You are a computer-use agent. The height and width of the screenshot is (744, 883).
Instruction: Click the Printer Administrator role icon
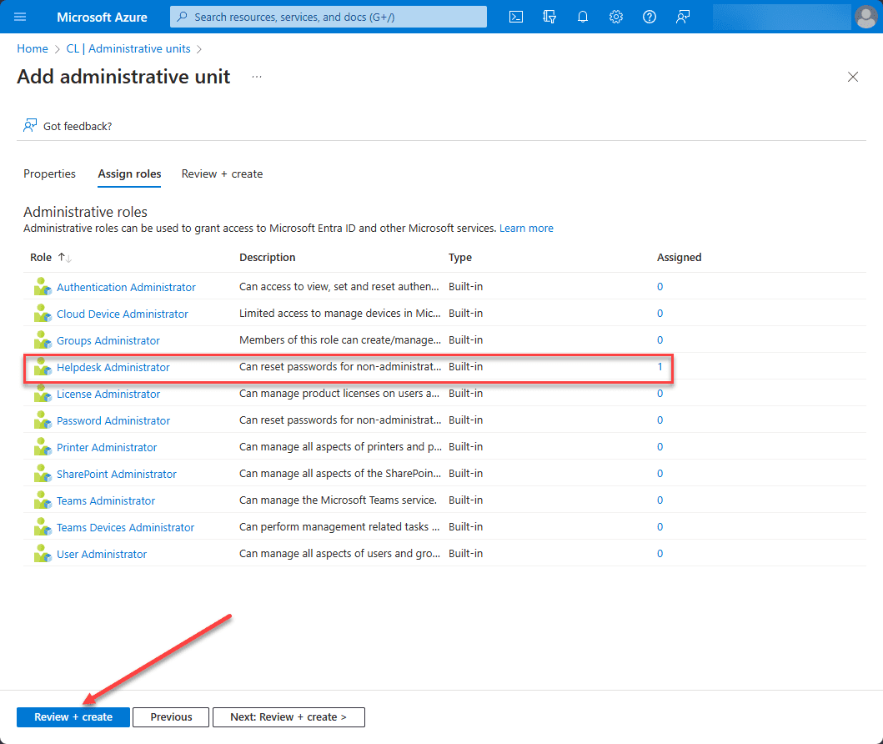pyautogui.click(x=43, y=446)
